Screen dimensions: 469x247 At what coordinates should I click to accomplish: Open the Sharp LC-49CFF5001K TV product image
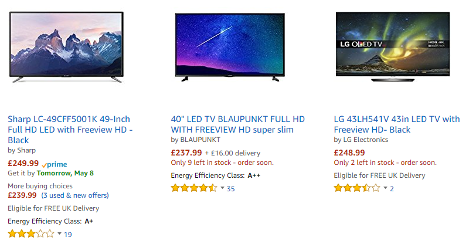point(66,47)
